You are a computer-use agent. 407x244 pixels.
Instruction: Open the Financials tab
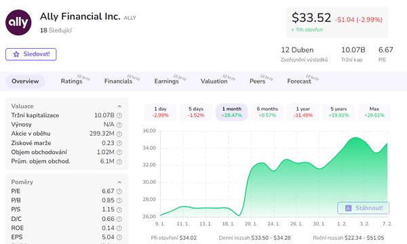pyautogui.click(x=118, y=81)
